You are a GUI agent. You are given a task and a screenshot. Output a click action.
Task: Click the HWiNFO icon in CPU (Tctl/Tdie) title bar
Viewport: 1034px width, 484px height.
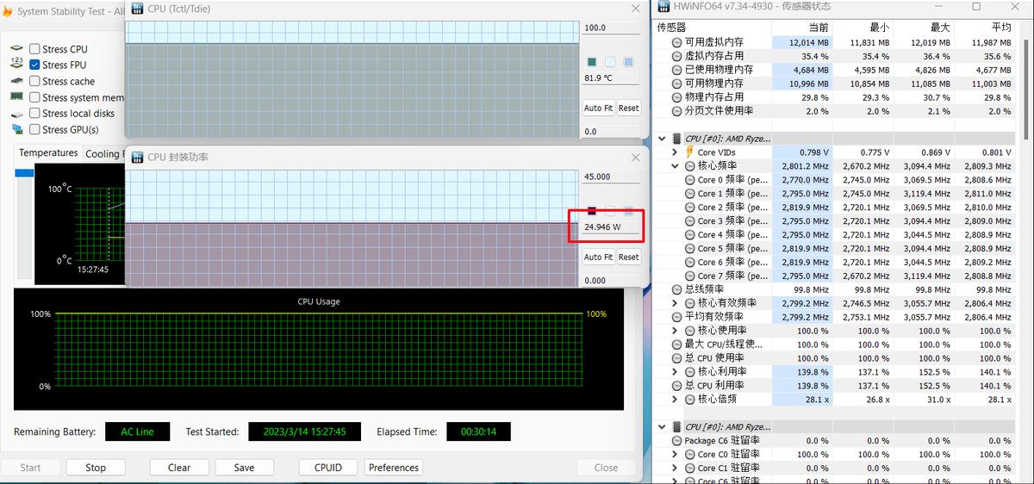coord(137,9)
